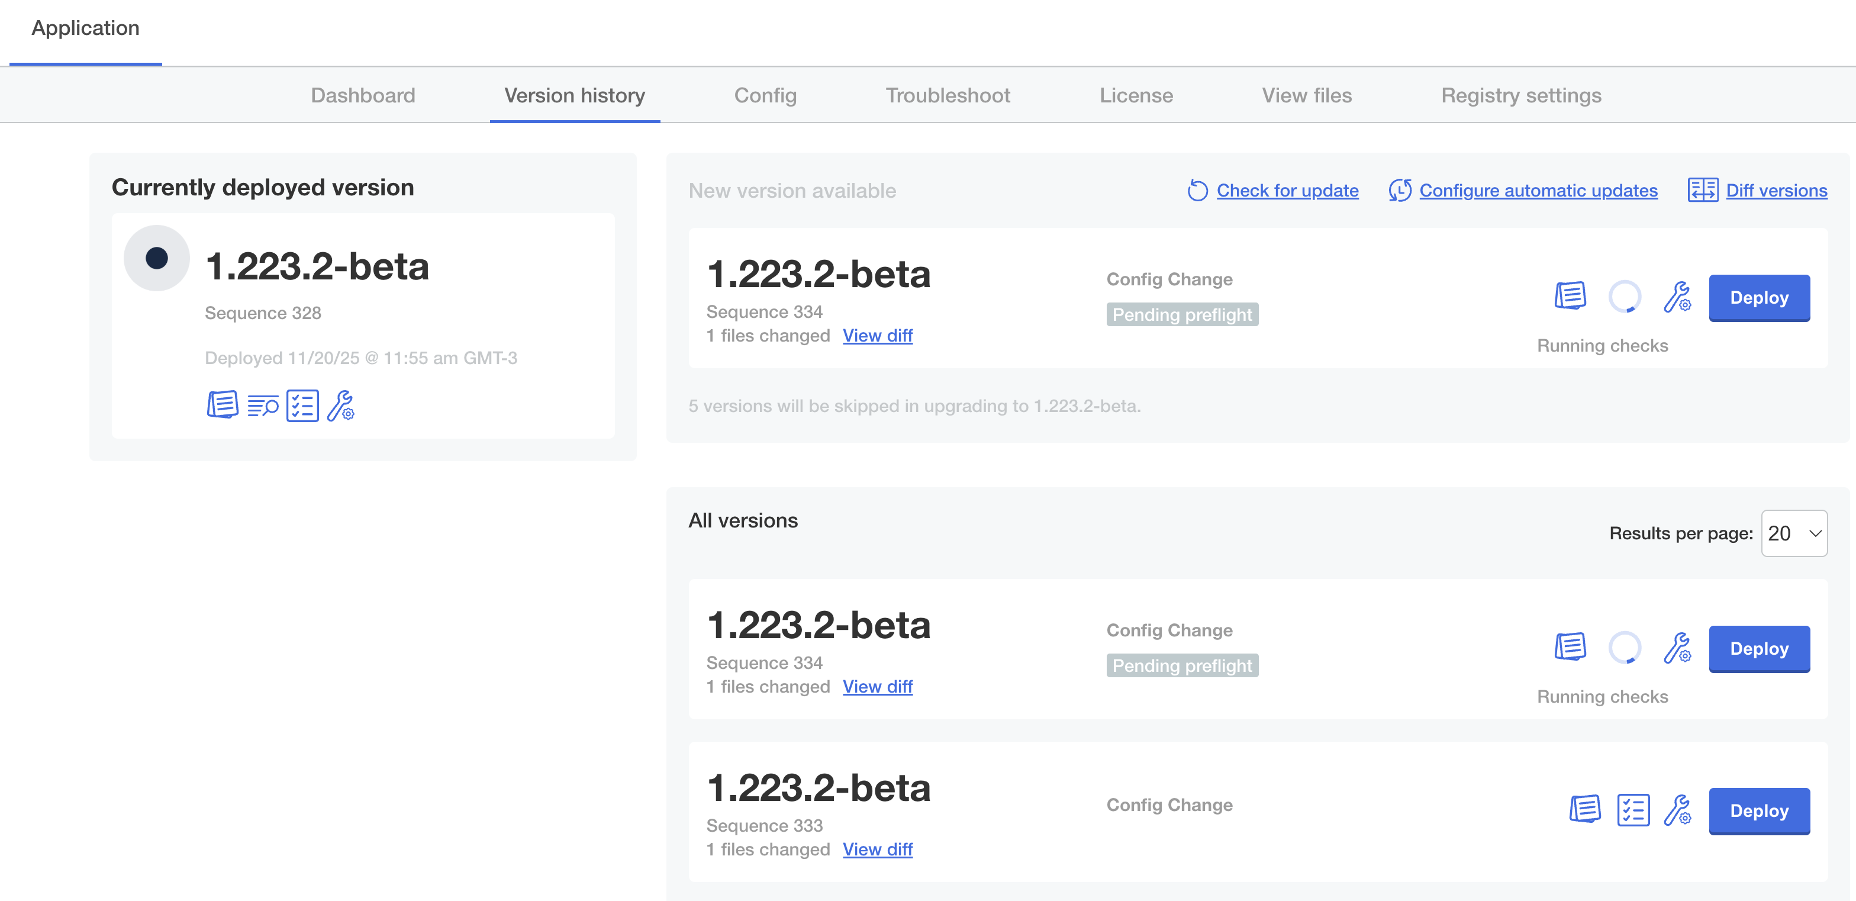Click Check for update link

tap(1287, 190)
